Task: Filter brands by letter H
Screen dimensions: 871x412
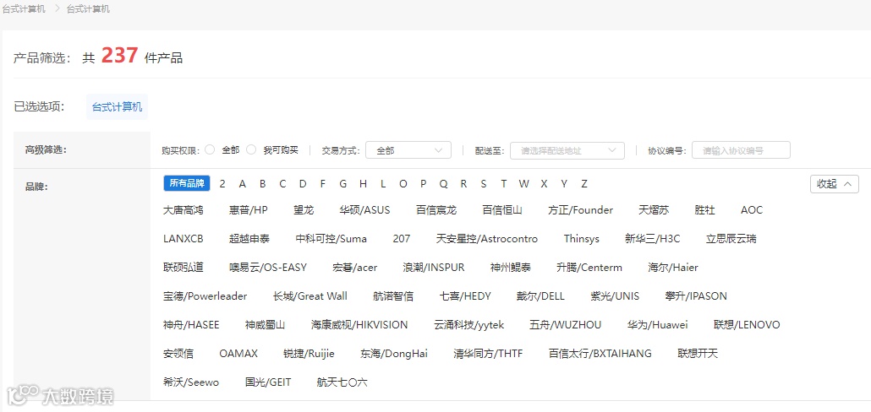Action: coord(363,184)
